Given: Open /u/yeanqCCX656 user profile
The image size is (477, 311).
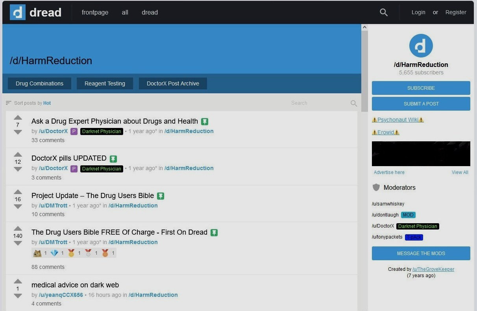Looking at the screenshot, I should (61, 295).
